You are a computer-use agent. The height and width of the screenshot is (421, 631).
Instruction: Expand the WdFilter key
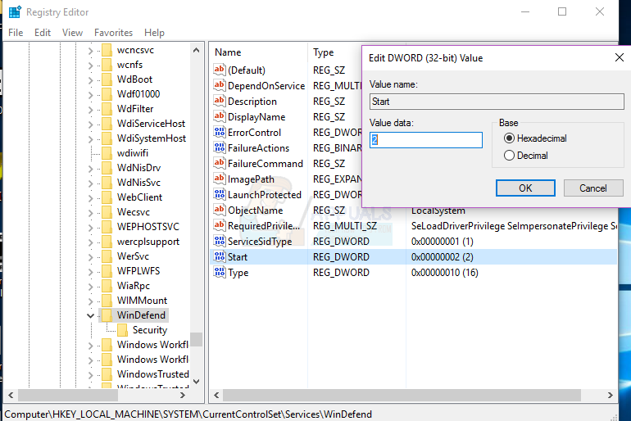(90, 110)
